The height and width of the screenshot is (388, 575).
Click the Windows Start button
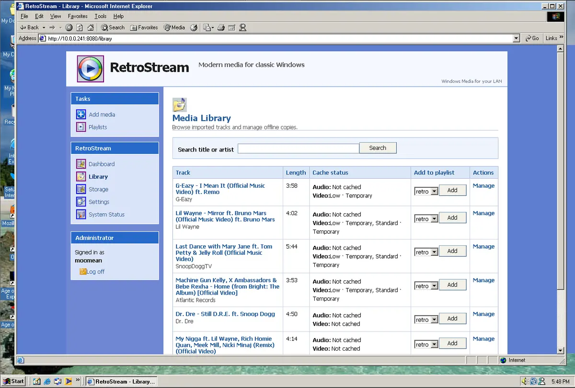(x=13, y=381)
